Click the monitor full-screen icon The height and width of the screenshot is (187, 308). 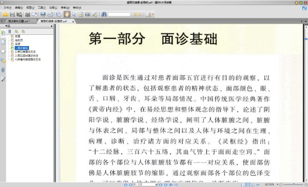tap(43, 14)
